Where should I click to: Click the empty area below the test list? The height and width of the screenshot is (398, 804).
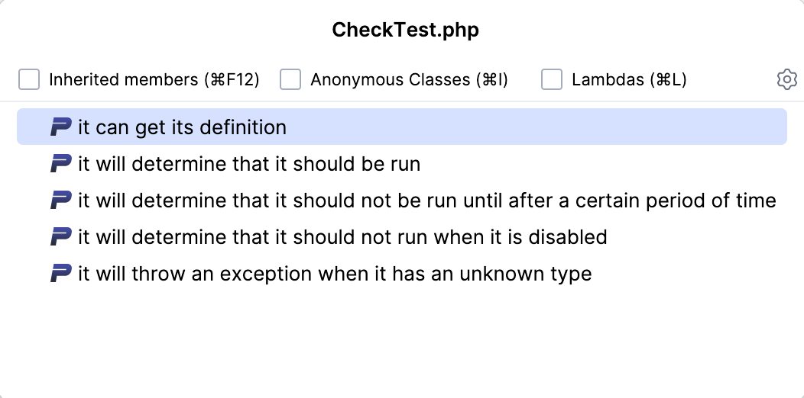[x=402, y=343]
